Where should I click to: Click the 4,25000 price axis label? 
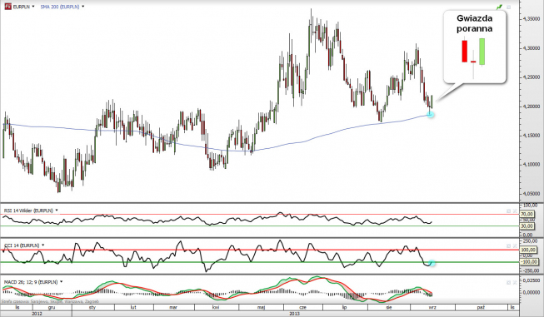pyautogui.click(x=532, y=77)
